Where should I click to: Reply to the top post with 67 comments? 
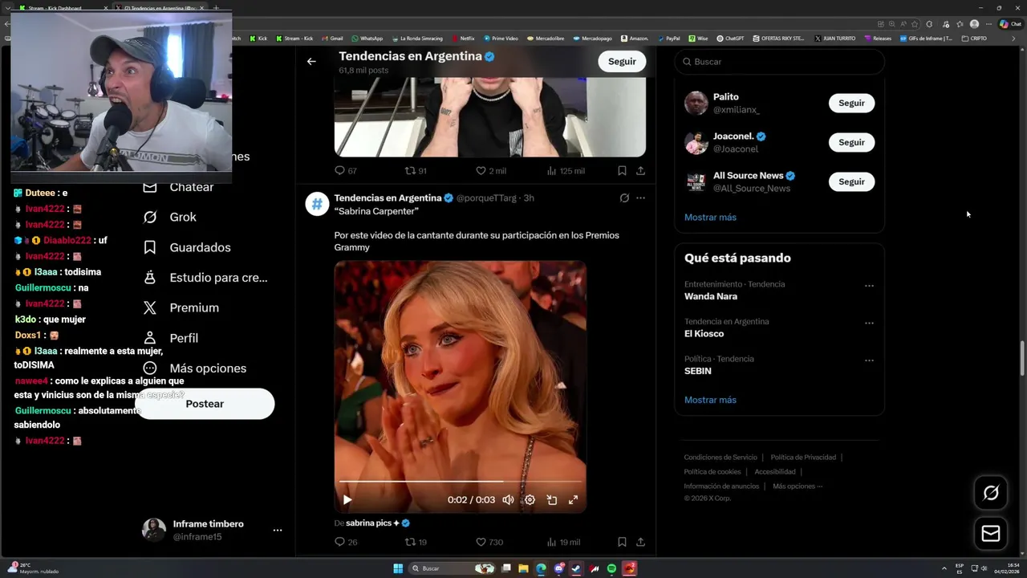(346, 170)
